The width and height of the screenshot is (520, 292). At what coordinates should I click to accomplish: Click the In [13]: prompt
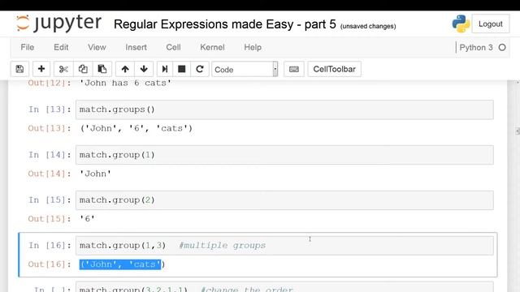(x=50, y=109)
